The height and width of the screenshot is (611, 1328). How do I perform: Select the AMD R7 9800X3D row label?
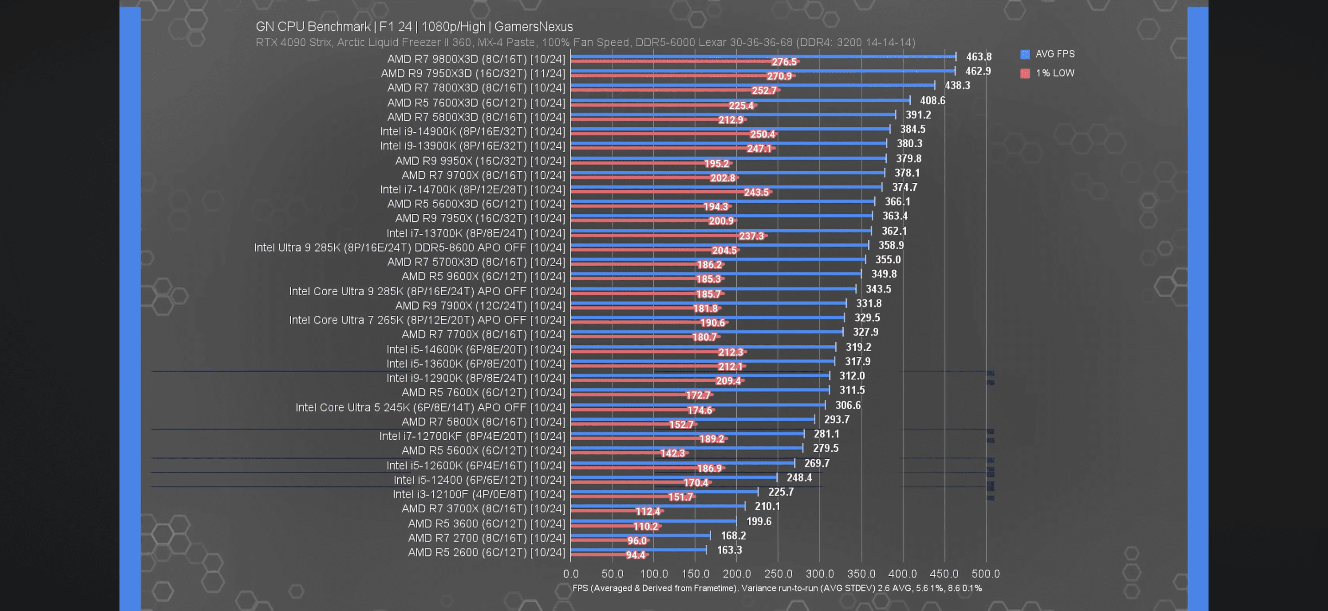point(476,59)
